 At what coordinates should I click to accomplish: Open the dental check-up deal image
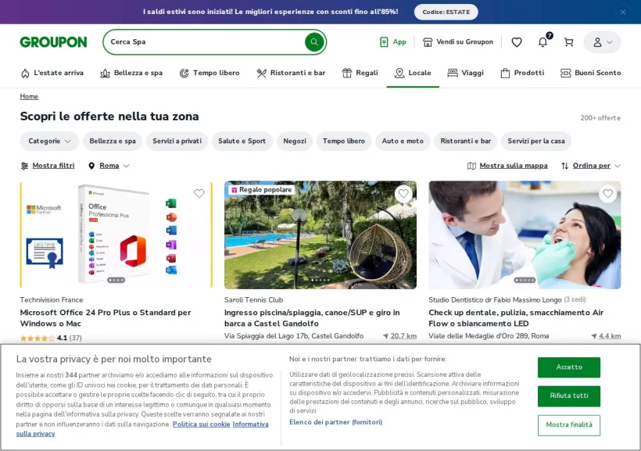pyautogui.click(x=525, y=235)
